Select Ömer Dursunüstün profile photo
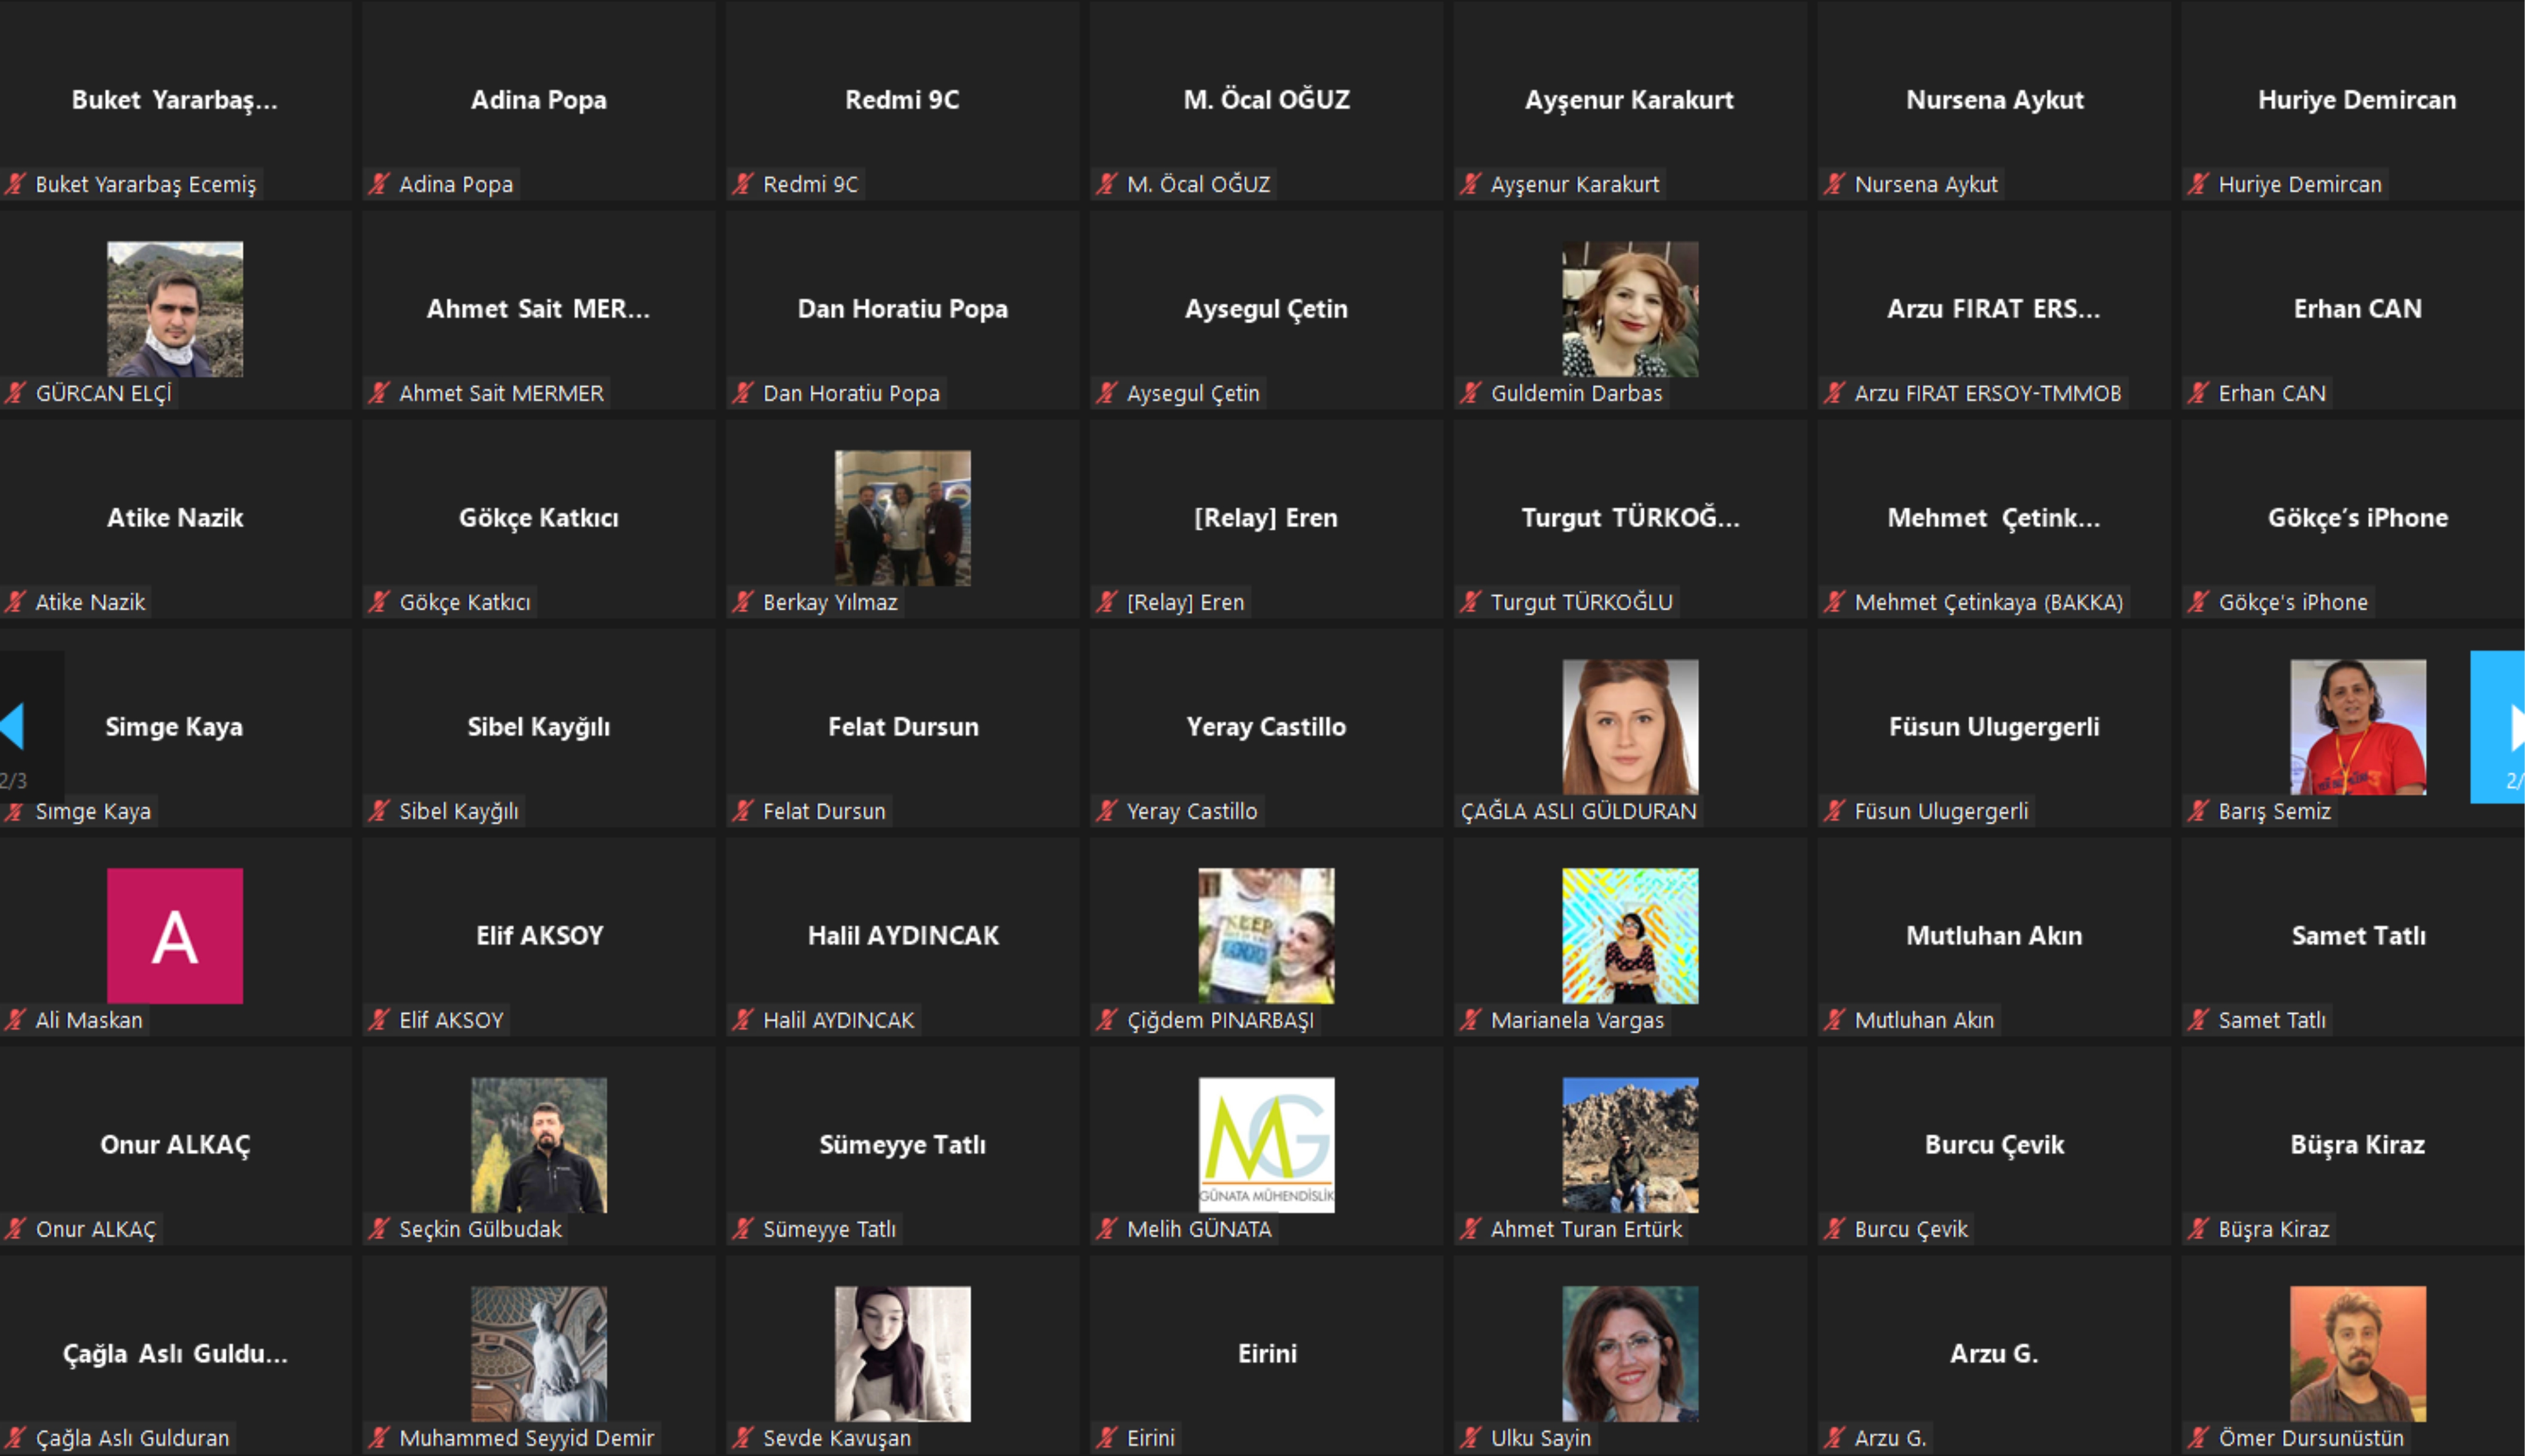The image size is (2525, 1456). (2357, 1354)
